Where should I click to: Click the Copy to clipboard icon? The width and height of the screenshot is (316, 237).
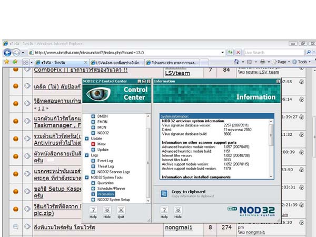(x=164, y=193)
